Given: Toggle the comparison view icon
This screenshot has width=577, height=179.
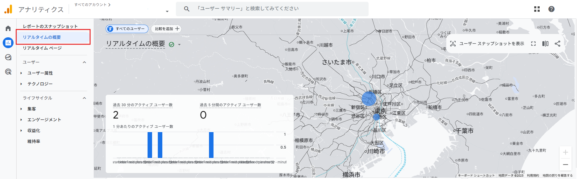Looking at the screenshot, I should [545, 44].
